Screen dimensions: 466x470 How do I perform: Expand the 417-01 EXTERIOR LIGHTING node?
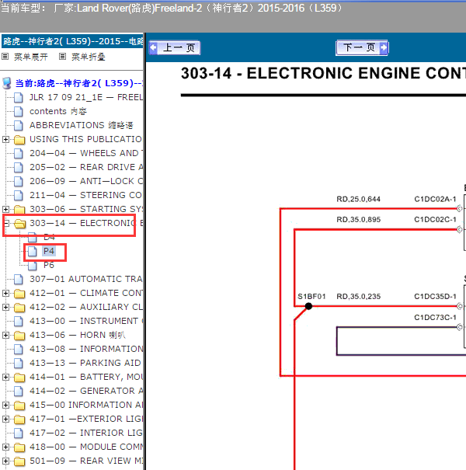tap(5, 419)
